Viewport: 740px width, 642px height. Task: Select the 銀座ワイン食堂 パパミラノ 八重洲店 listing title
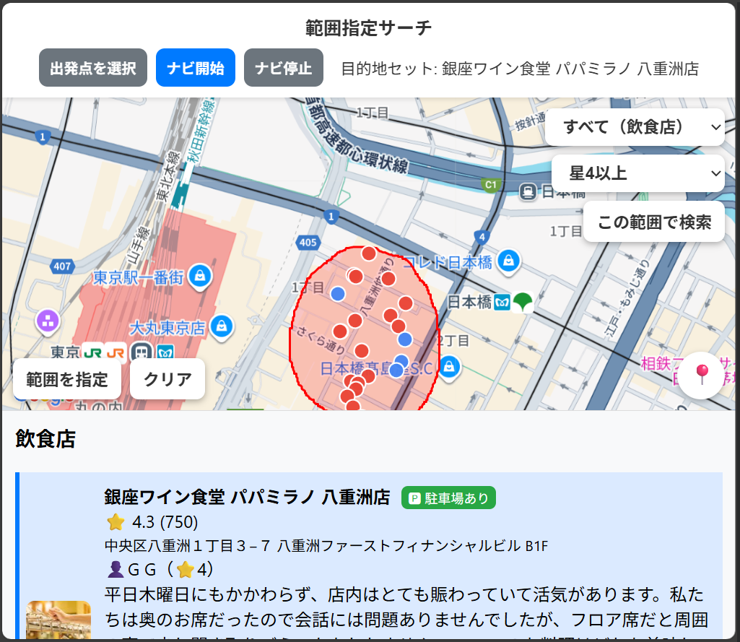coord(247,497)
